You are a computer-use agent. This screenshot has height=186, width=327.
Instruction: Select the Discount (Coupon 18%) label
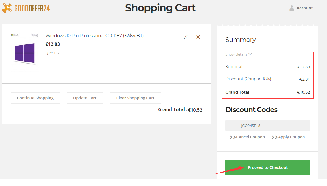pyautogui.click(x=248, y=79)
